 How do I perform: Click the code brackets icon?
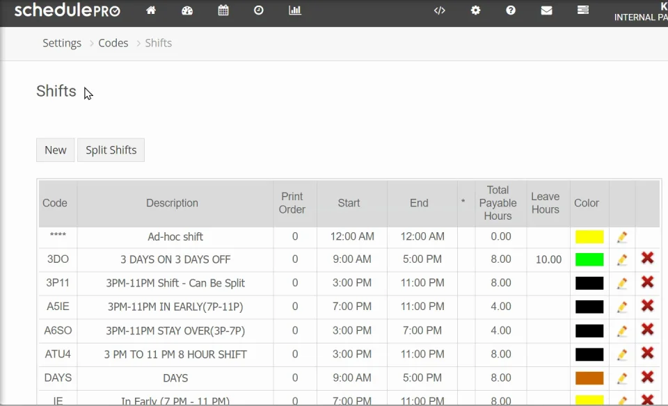[440, 10]
